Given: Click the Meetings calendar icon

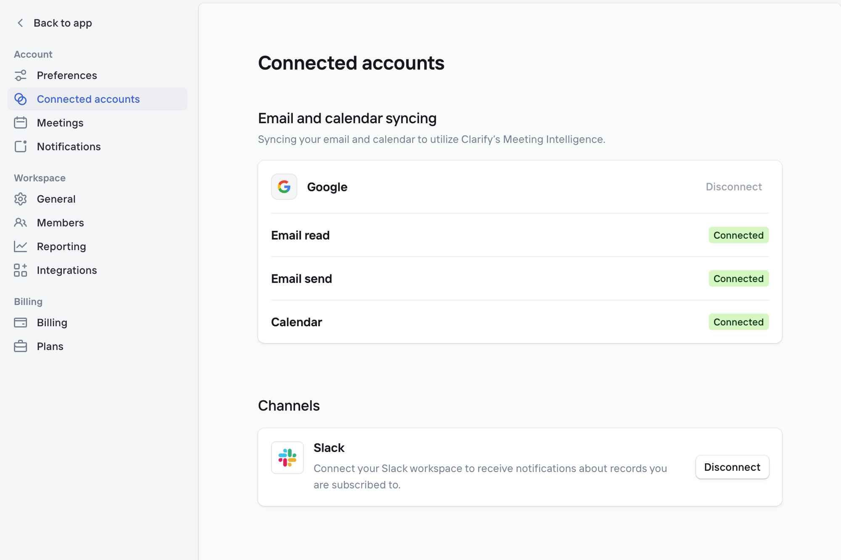Looking at the screenshot, I should click(20, 123).
